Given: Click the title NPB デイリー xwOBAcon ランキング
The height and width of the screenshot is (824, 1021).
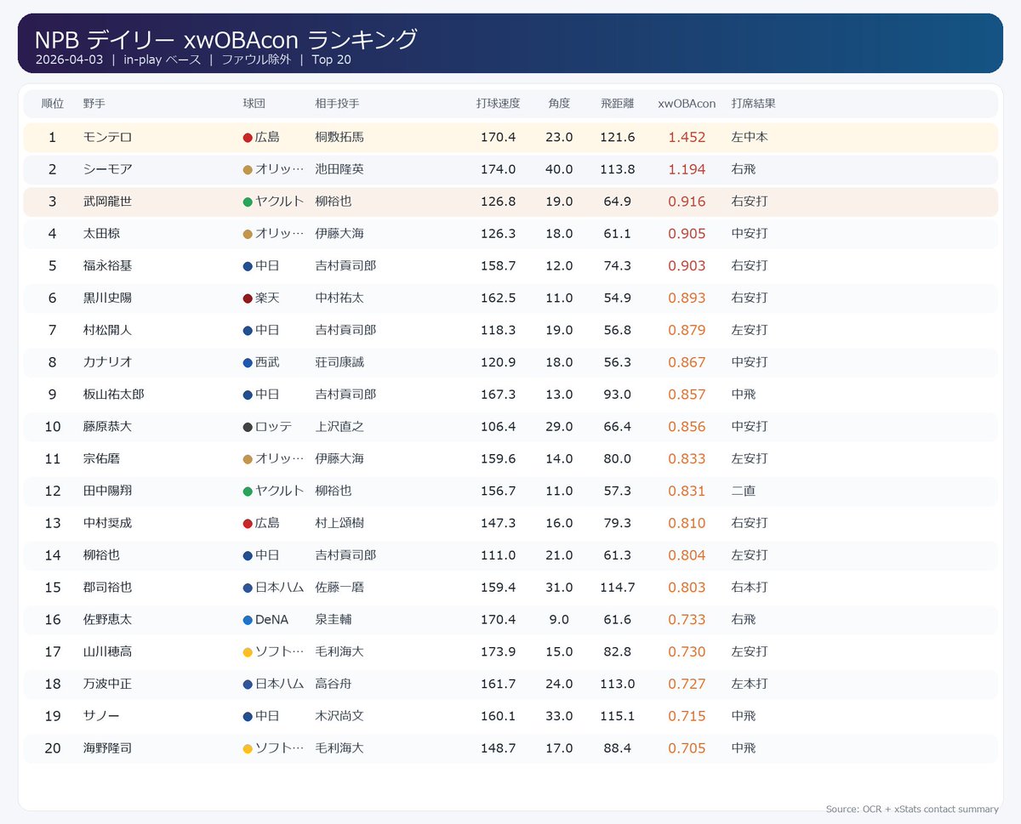Looking at the screenshot, I should 226,40.
